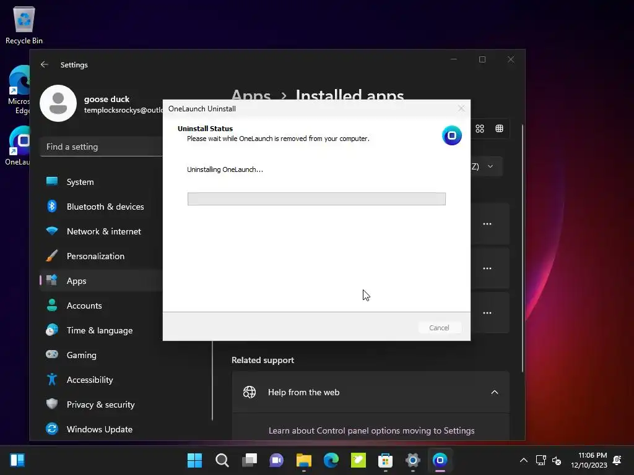Click the goose duck profile avatar
Viewport: 634px width, 475px height.
coord(58,103)
